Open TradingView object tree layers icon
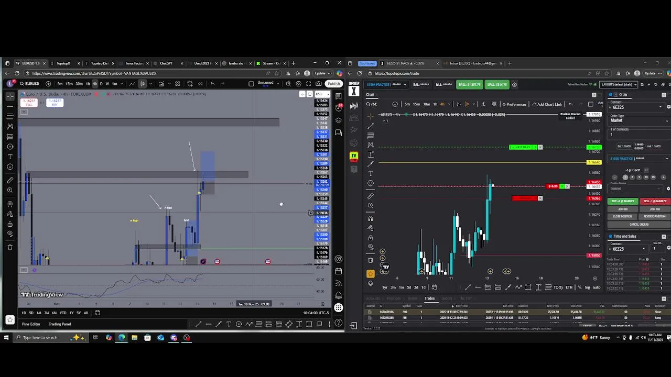 tap(339, 120)
